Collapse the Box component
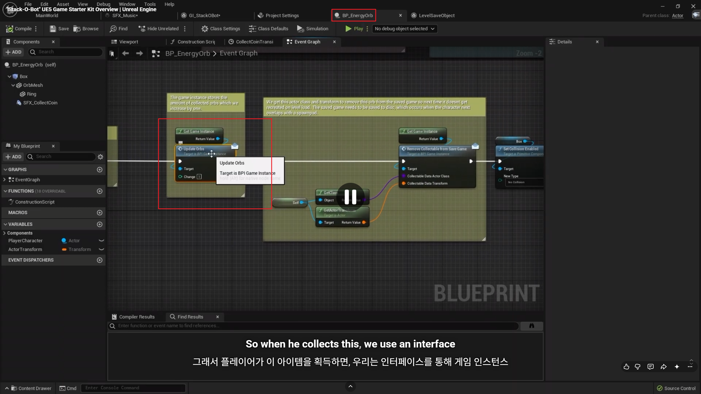The height and width of the screenshot is (394, 701). 9,77
